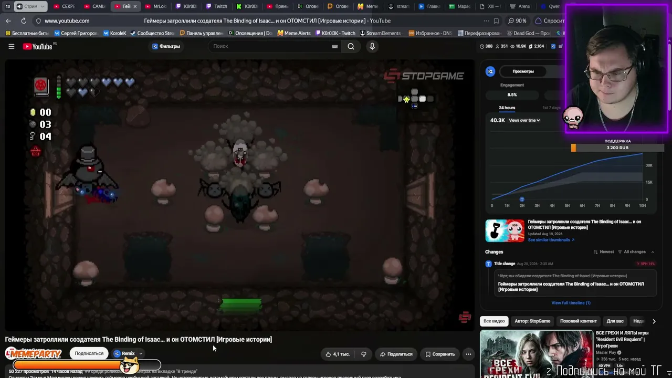The width and height of the screenshot is (672, 378).
Task: Select the Просмотры tab in analytics panel
Action: (x=523, y=71)
